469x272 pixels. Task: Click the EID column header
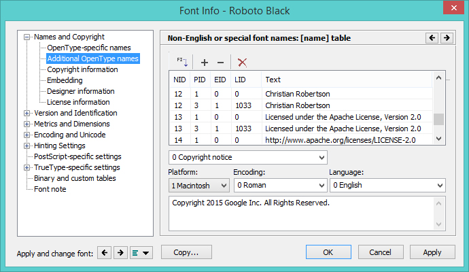[220, 80]
